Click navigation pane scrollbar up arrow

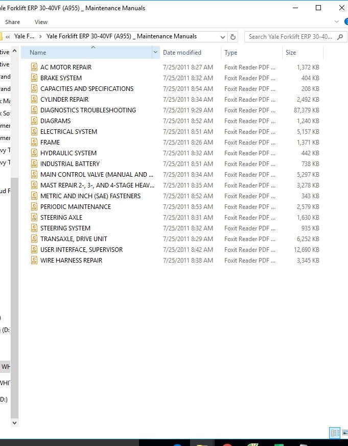click(x=14, y=51)
